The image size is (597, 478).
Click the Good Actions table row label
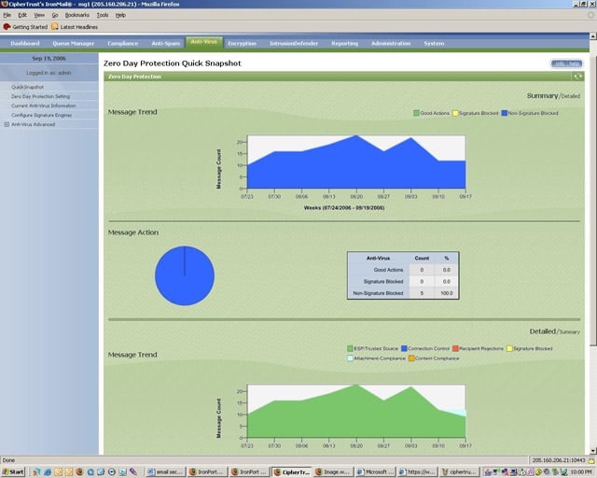pos(388,270)
